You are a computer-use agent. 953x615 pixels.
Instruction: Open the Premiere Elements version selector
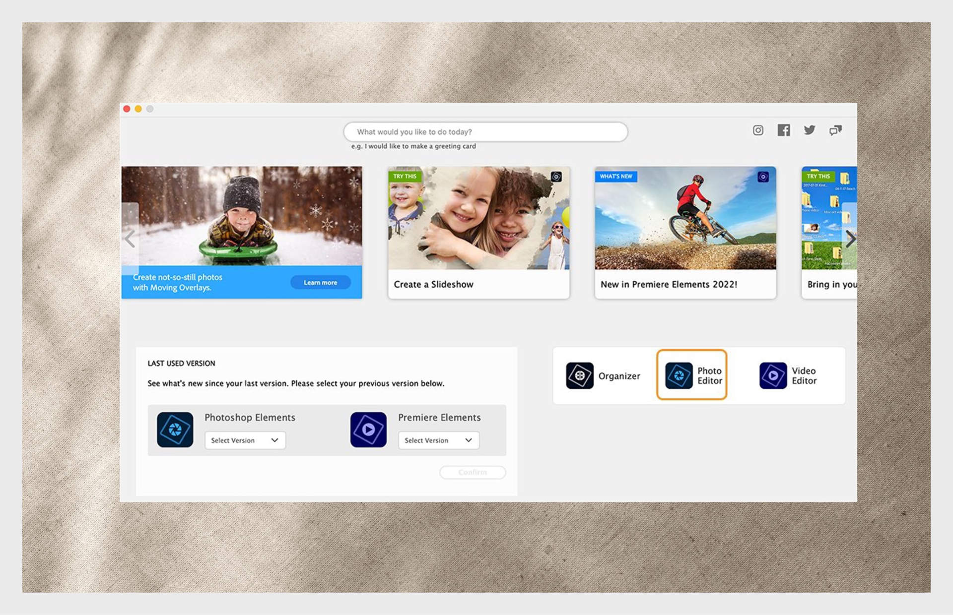pyautogui.click(x=438, y=440)
